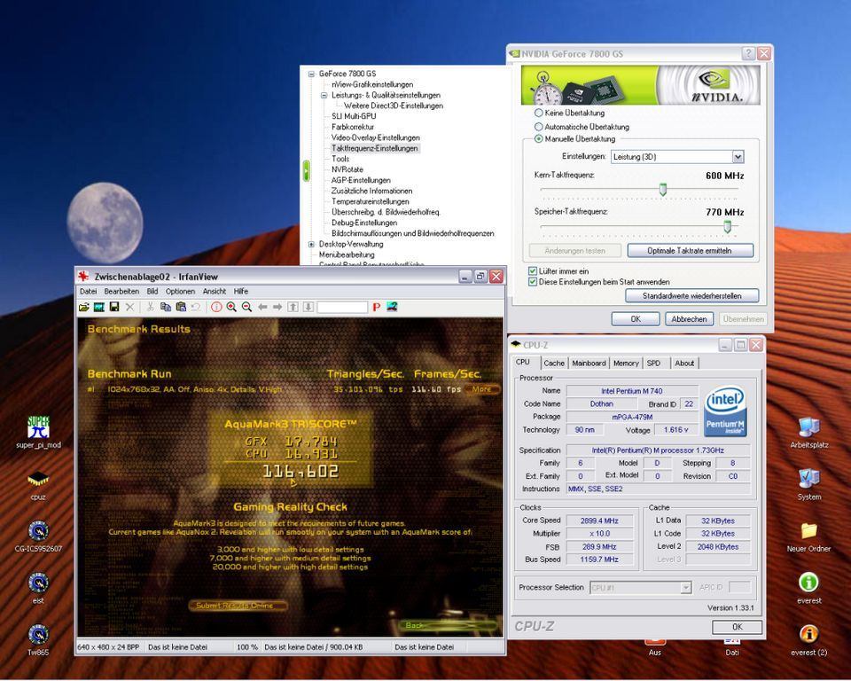Open the image Information icon in IrfanView
851x681 pixels.
(216, 308)
